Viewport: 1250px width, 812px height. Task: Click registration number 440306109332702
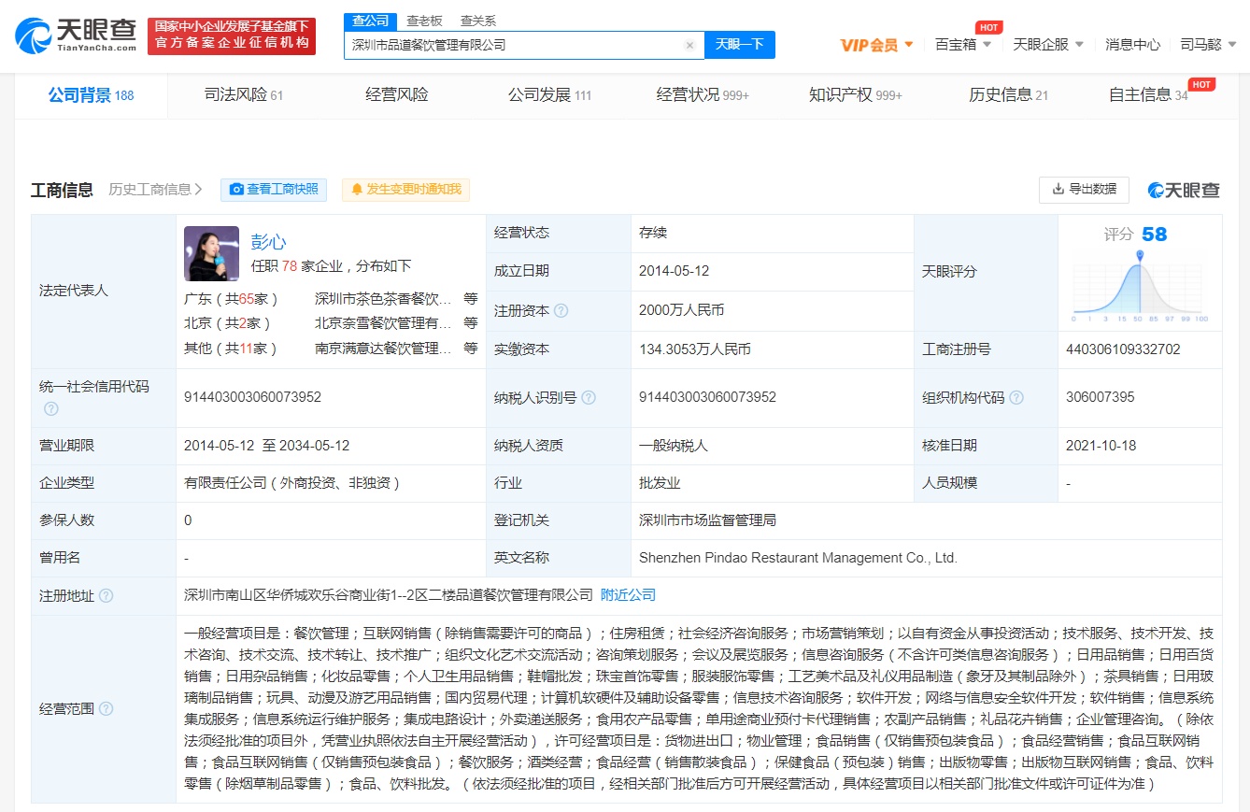(x=1123, y=349)
